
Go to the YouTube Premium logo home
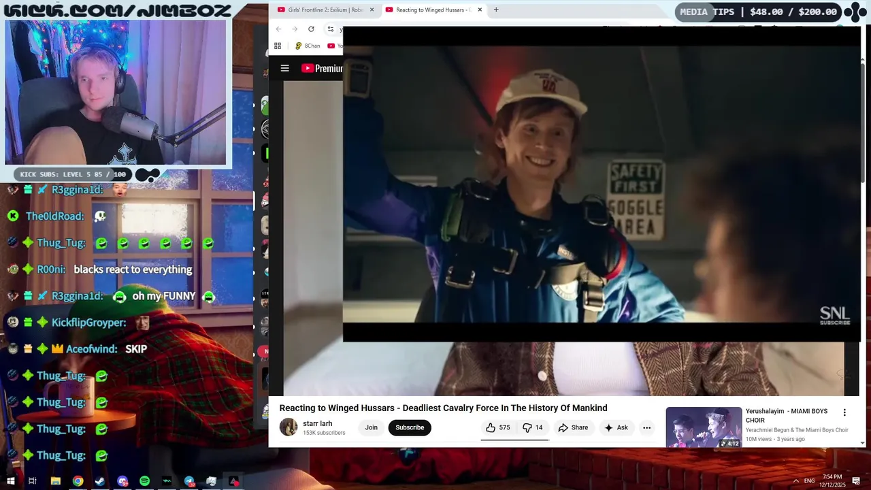pos(322,68)
